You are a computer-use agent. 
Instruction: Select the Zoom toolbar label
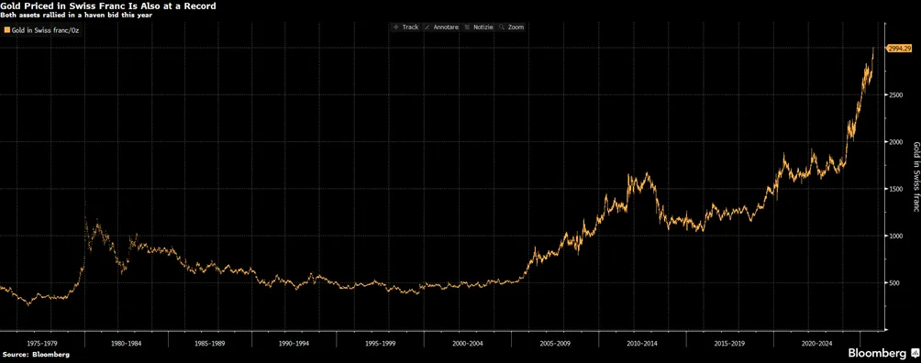(516, 27)
